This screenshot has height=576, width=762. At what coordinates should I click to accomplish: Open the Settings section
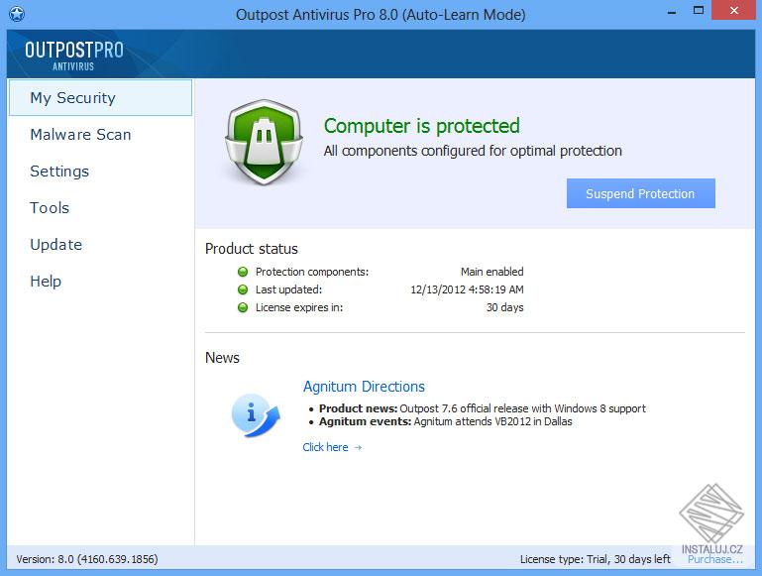click(x=59, y=172)
